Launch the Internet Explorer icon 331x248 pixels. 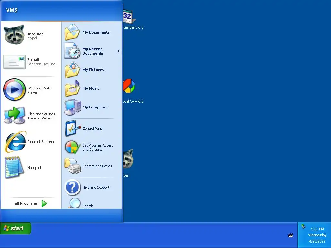point(16,142)
